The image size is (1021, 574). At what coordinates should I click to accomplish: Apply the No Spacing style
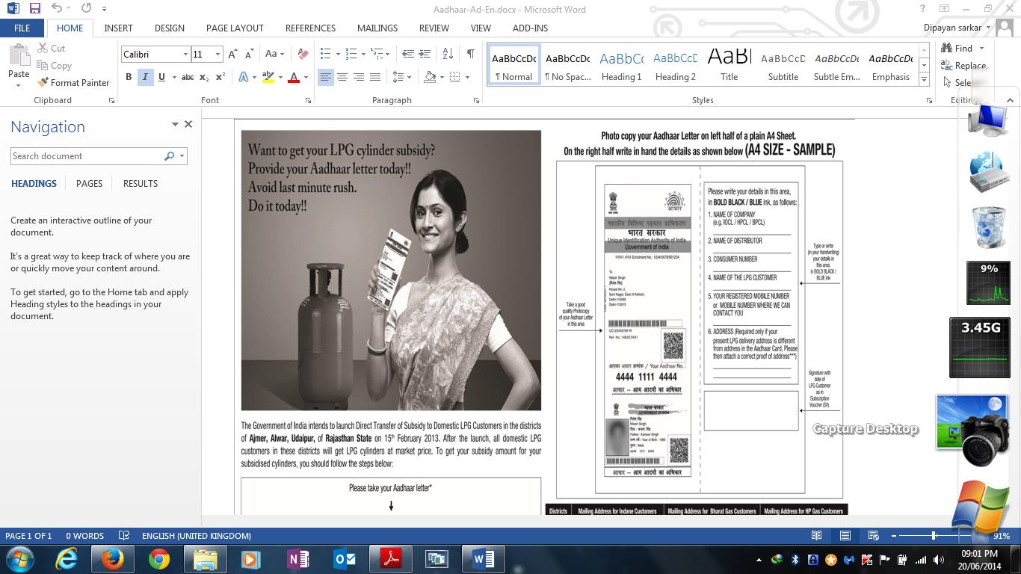pos(567,66)
